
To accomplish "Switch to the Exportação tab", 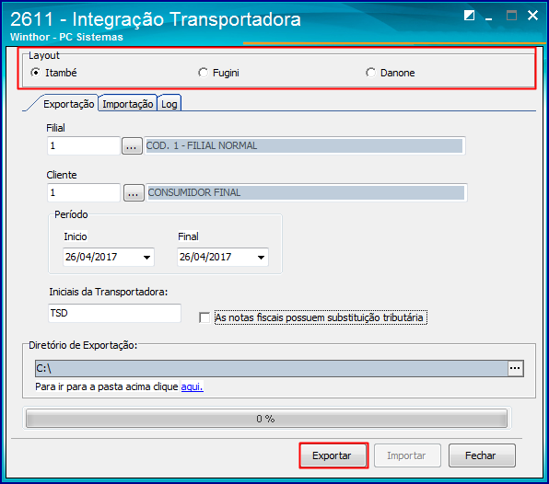I will [68, 104].
